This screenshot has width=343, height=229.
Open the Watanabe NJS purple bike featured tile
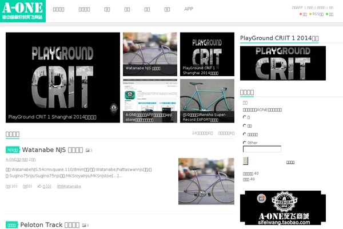150,54
